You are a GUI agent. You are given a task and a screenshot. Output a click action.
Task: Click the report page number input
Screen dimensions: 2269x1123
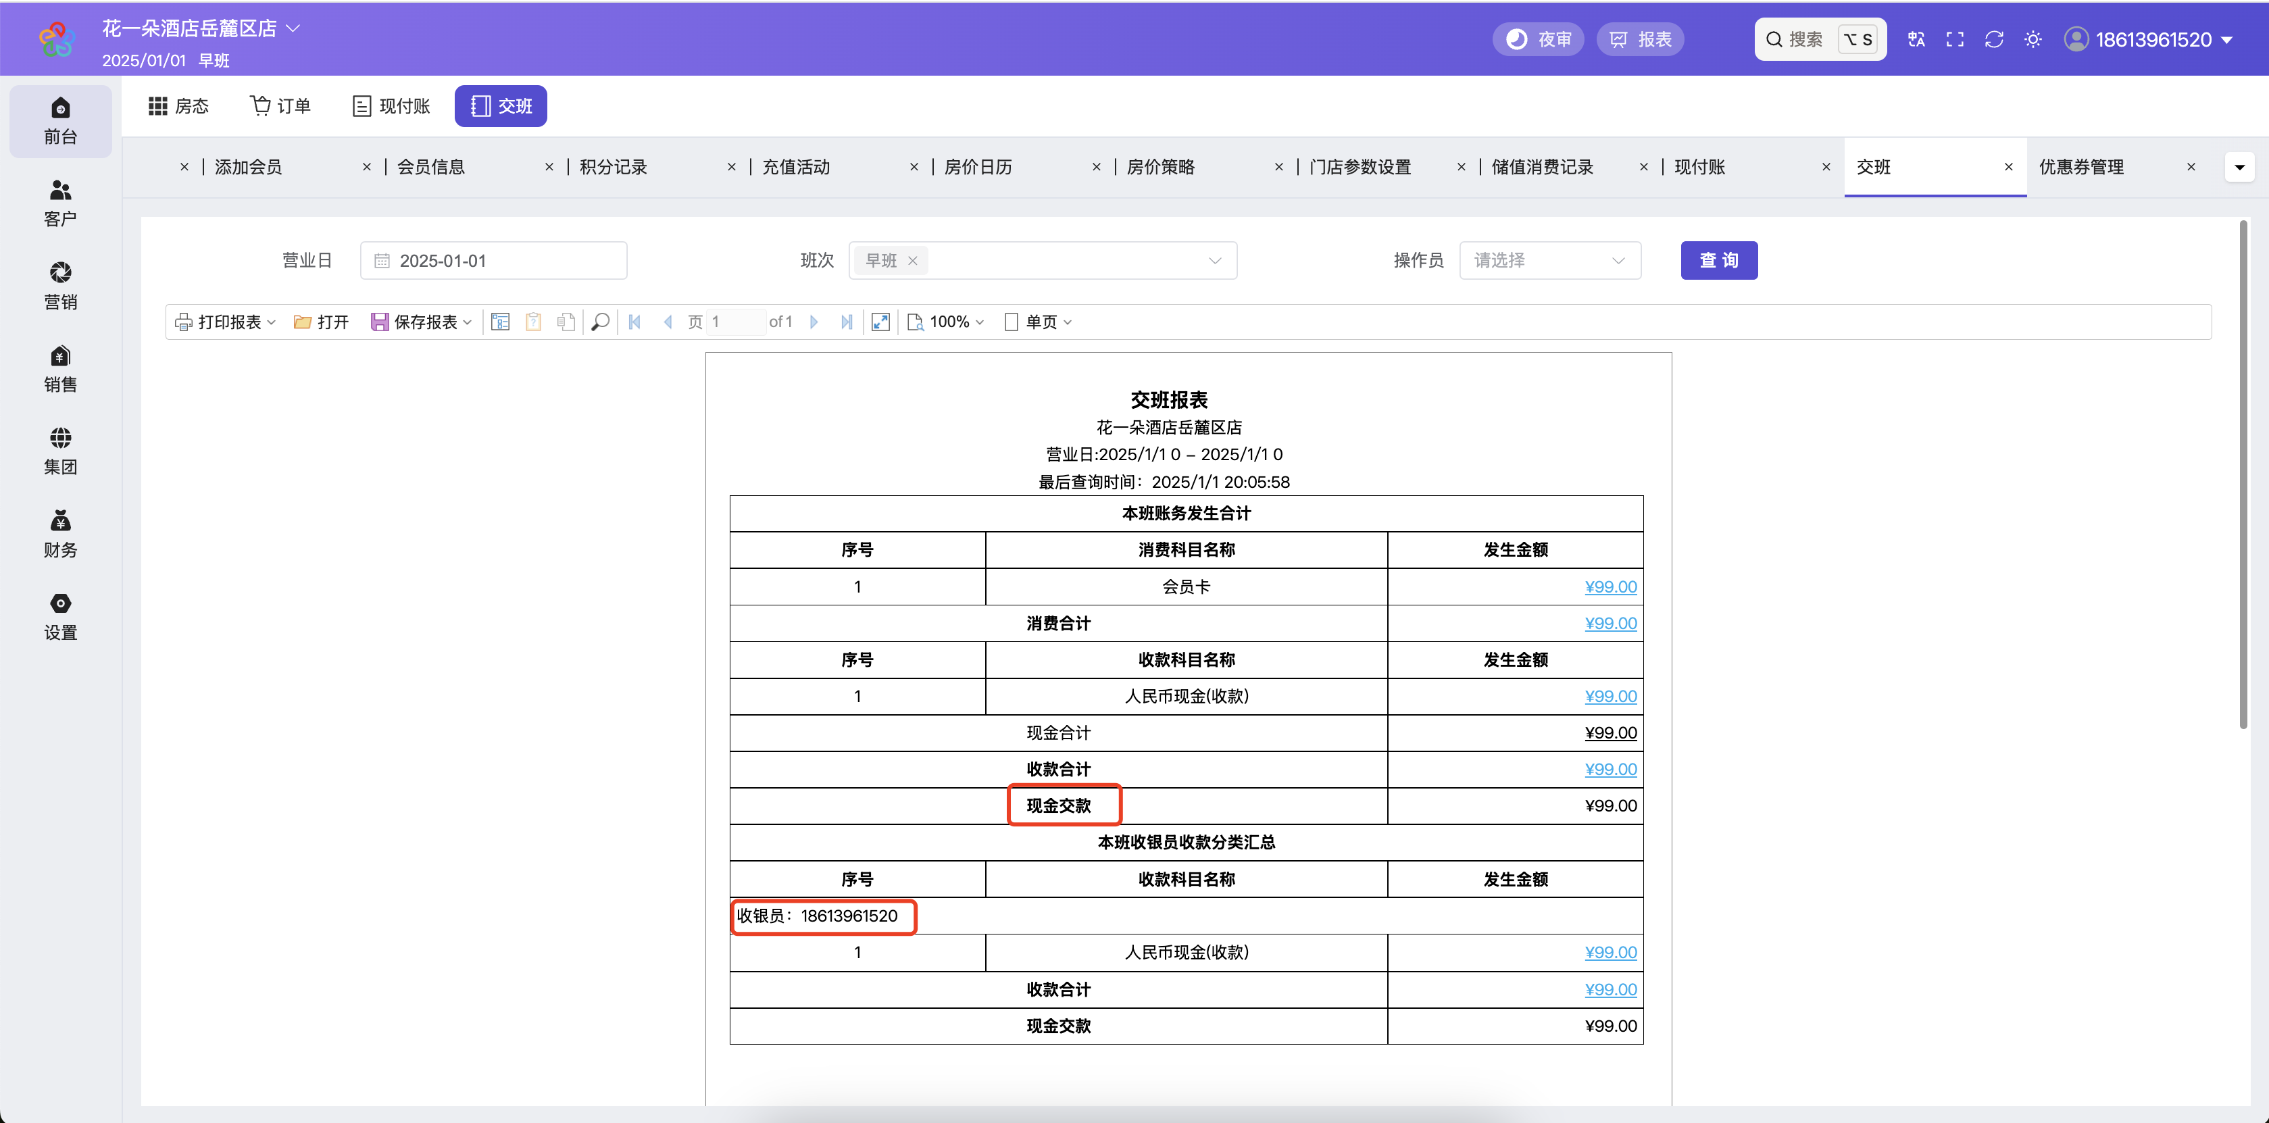735,322
